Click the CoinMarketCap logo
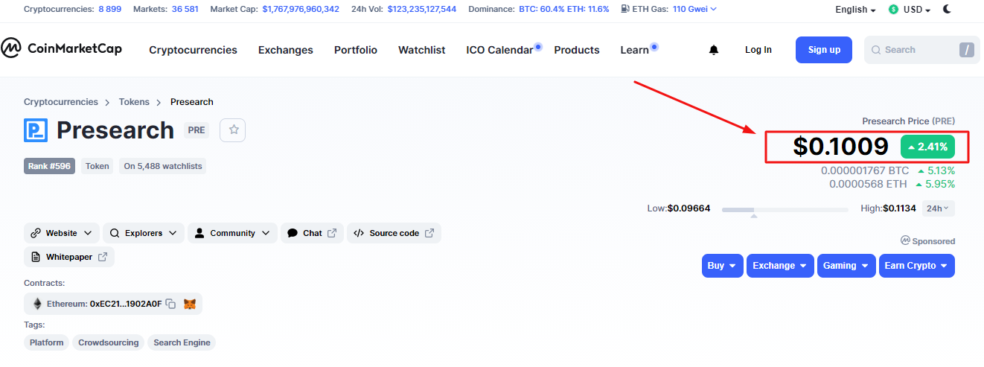Image resolution: width=984 pixels, height=367 pixels. 61,49
